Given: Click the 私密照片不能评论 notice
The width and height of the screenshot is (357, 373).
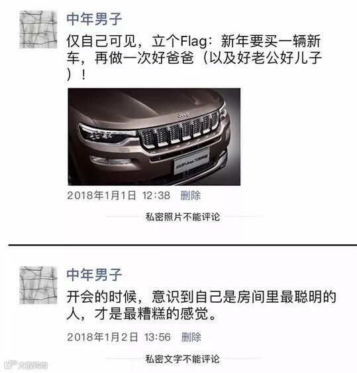Looking at the screenshot, I should pos(183,217).
